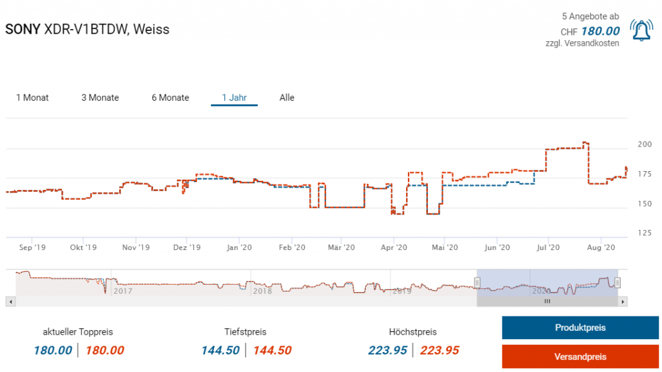Open the CHF 180.00 offer price link
Viewport: 662px width, 372px height.
click(x=600, y=31)
